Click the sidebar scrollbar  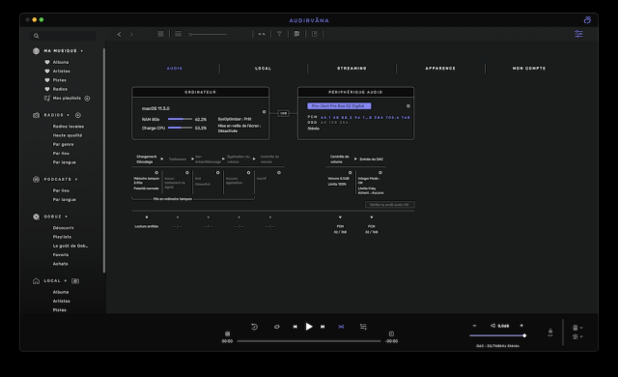pyautogui.click(x=104, y=160)
